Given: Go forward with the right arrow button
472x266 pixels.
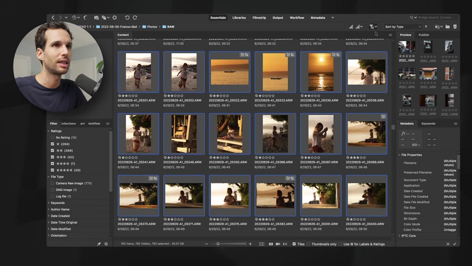Looking at the screenshot, I should pos(61,18).
